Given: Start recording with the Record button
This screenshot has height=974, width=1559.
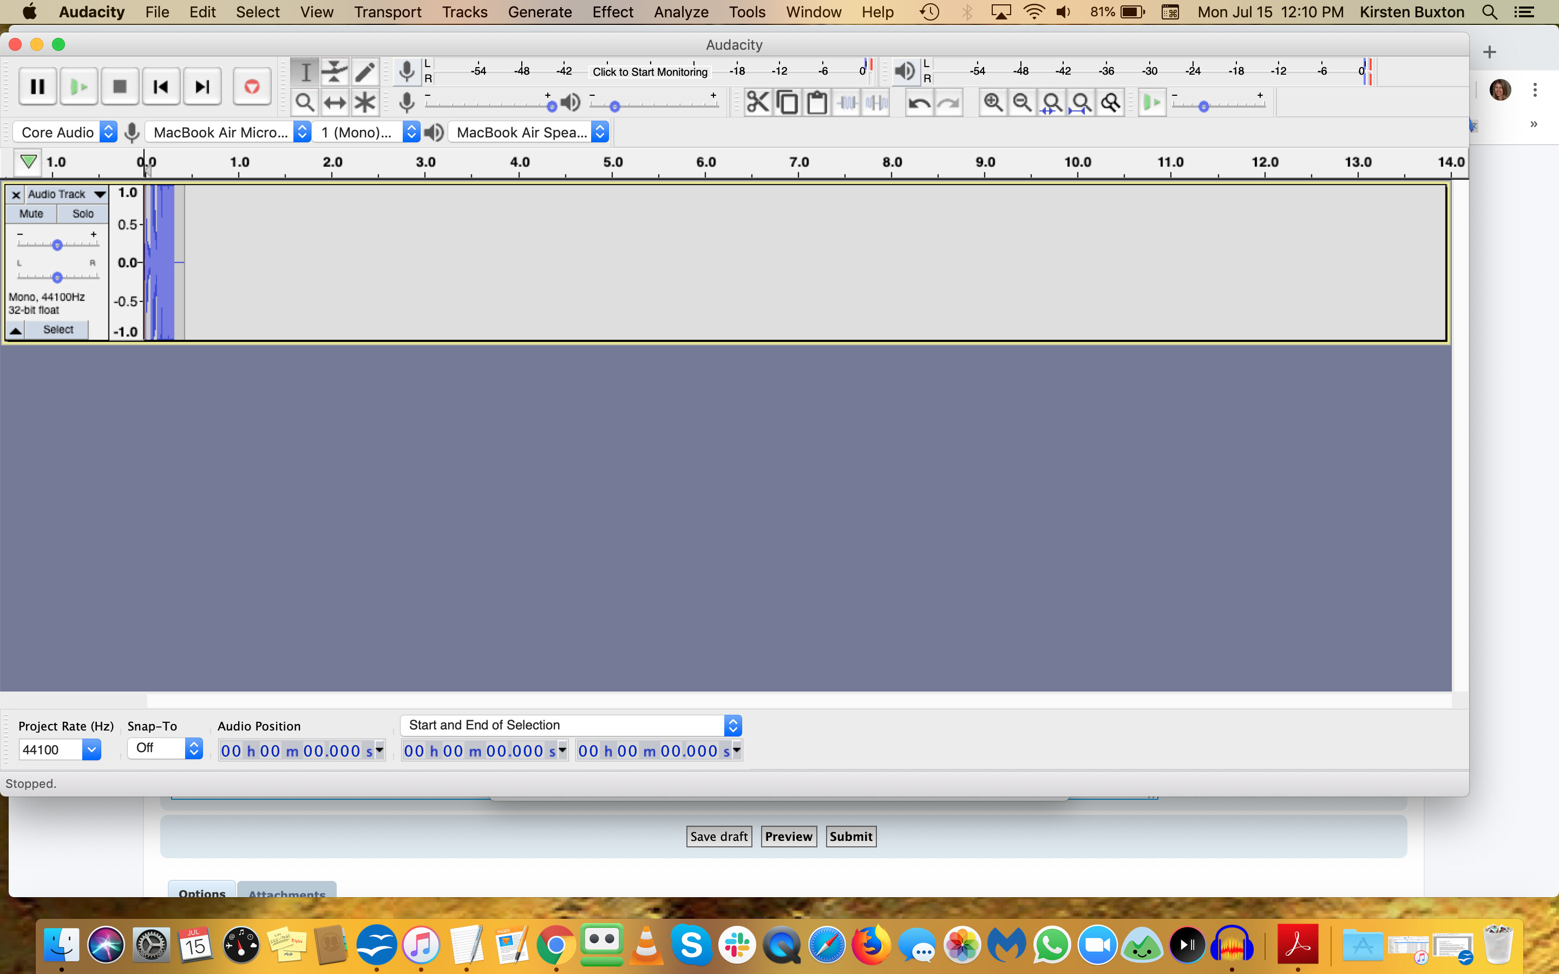Looking at the screenshot, I should pyautogui.click(x=252, y=87).
